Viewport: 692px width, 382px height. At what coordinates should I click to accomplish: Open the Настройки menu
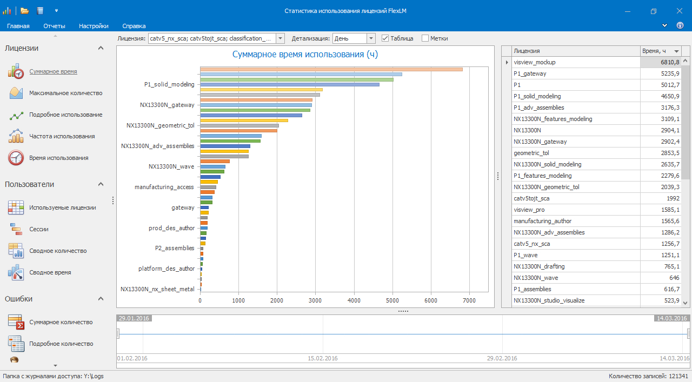94,26
